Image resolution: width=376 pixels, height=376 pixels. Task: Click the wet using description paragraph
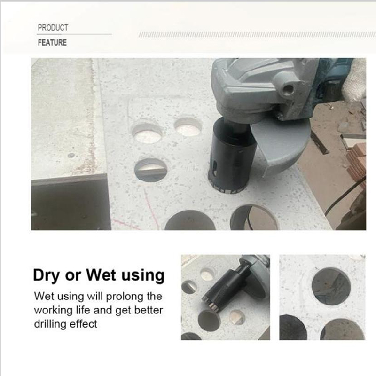[x=98, y=310]
